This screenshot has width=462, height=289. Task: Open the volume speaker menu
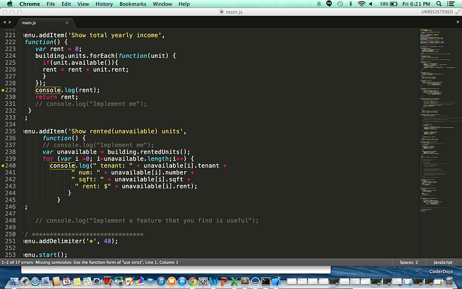[x=371, y=4]
